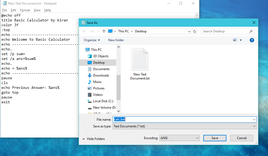Screen dimensions: 268x156
Task: Click the Back navigation arrow
Action: pyautogui.click(x=84, y=31)
